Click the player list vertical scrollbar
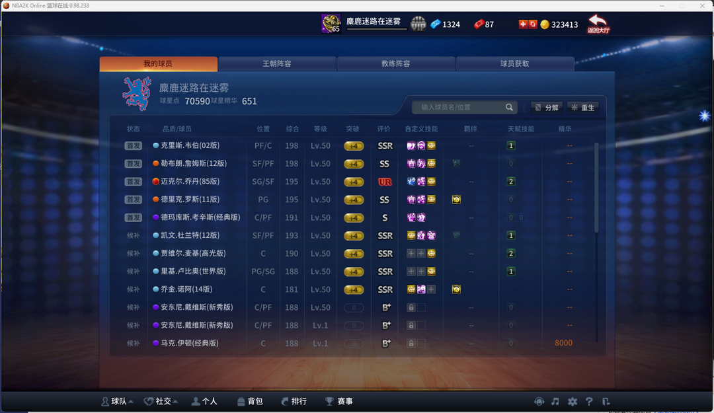Viewport: 714px width, 413px height. (x=596, y=189)
